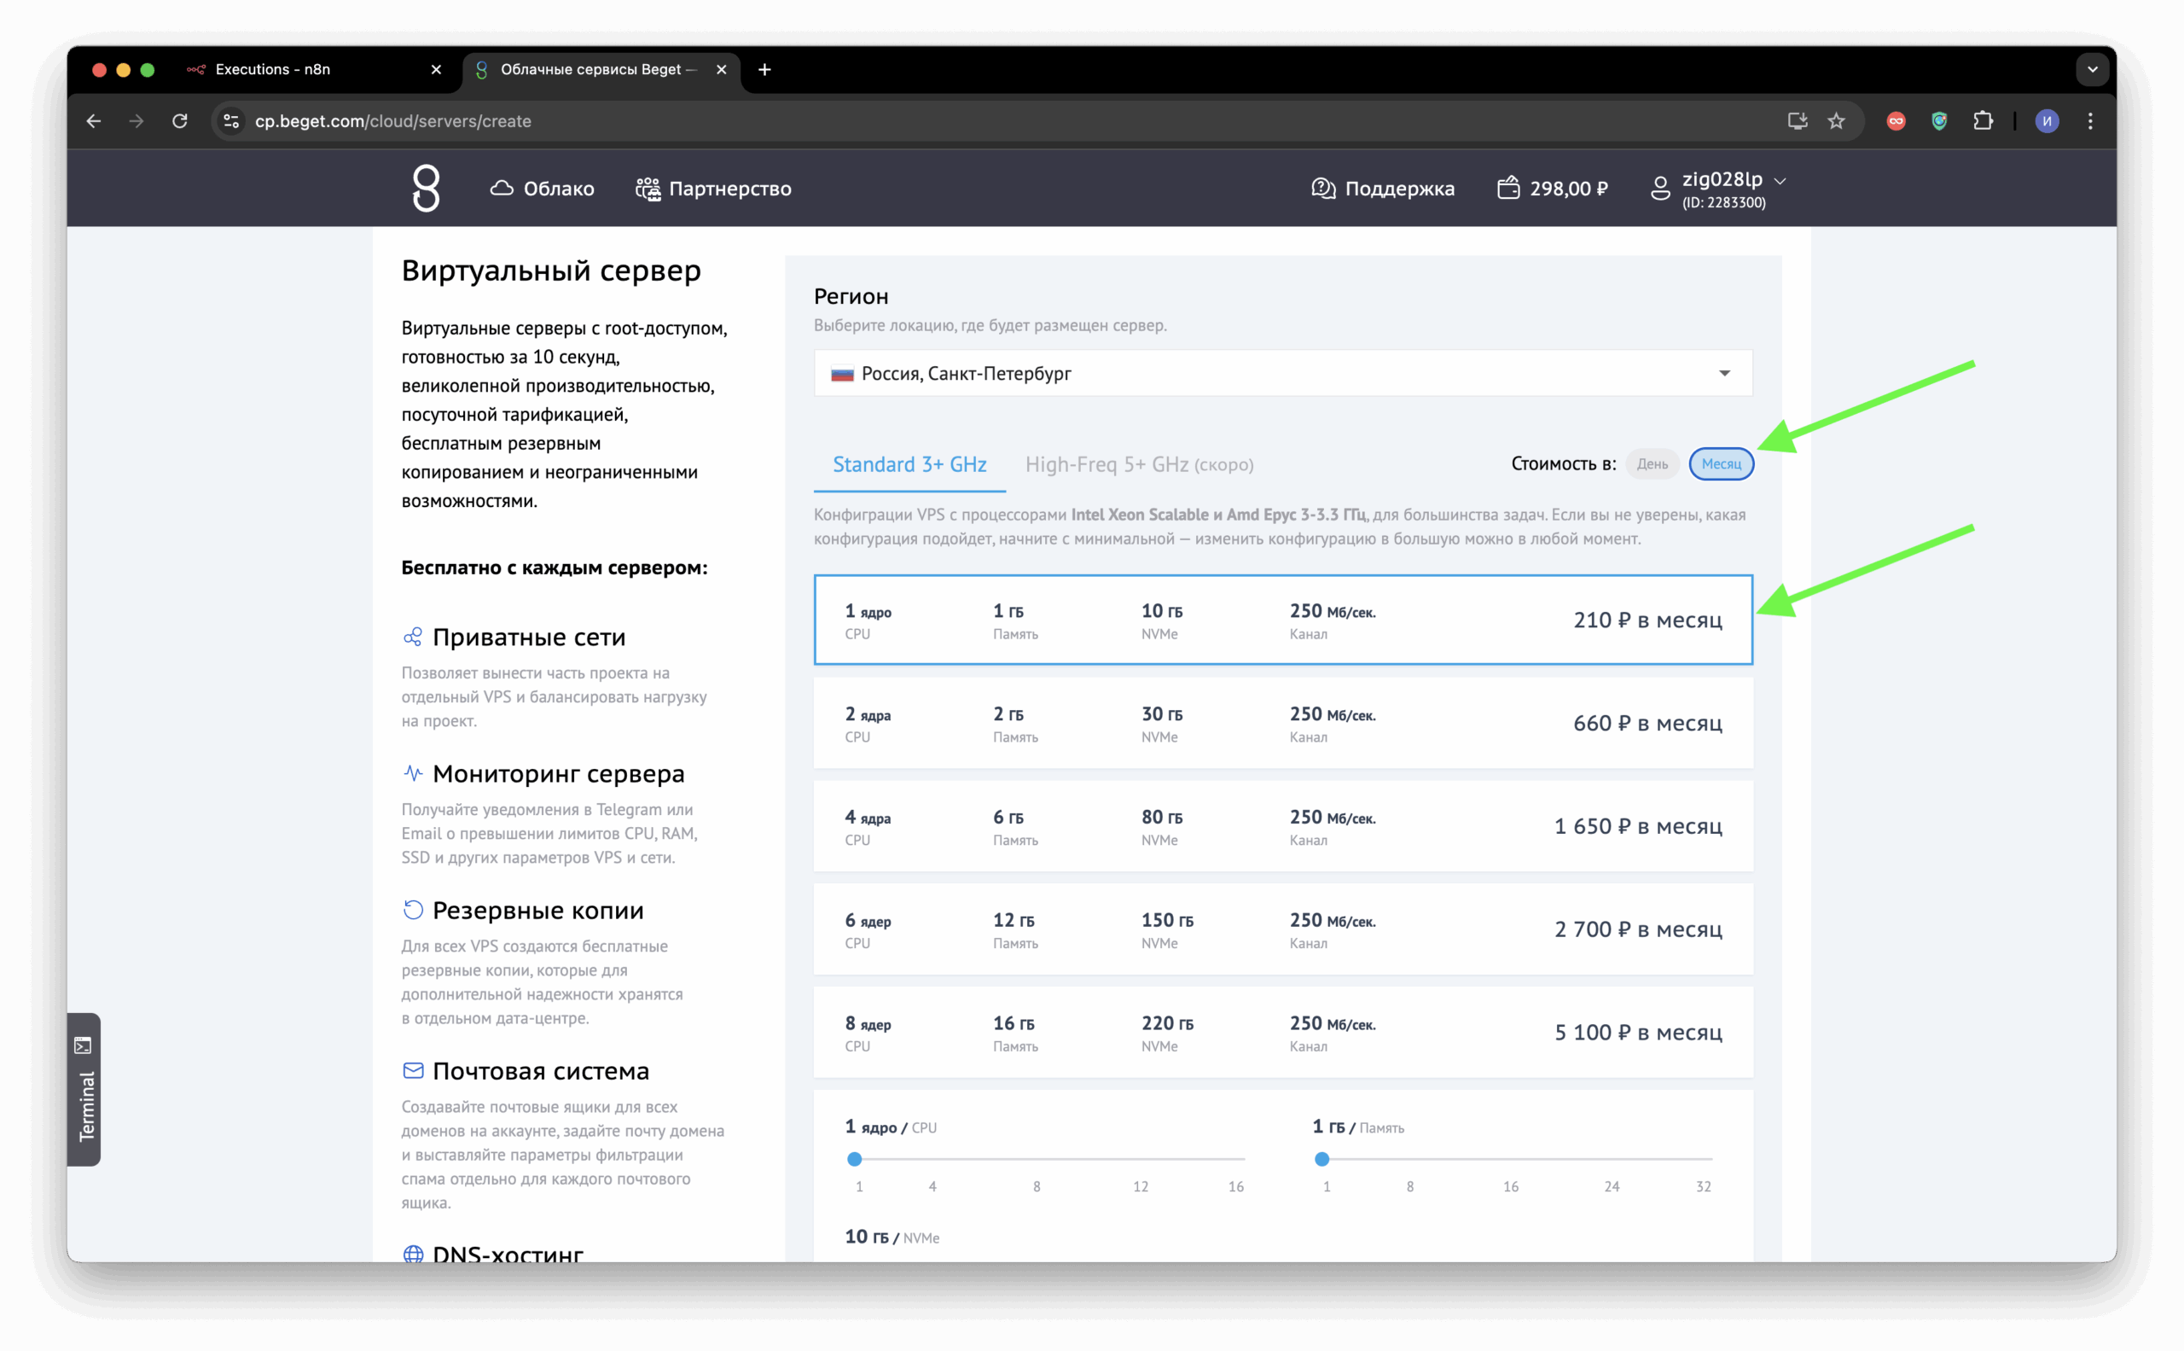Open the Terminal side panel
2184x1351 pixels.
click(x=84, y=1089)
